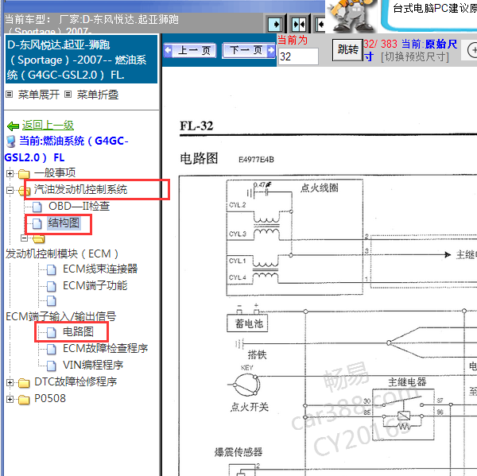Open the ECM端子输入/输出信号 page
The image size is (477, 476).
[x=61, y=316]
